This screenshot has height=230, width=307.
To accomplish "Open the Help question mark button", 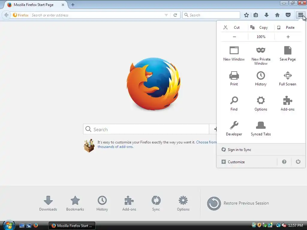I will click(284, 162).
